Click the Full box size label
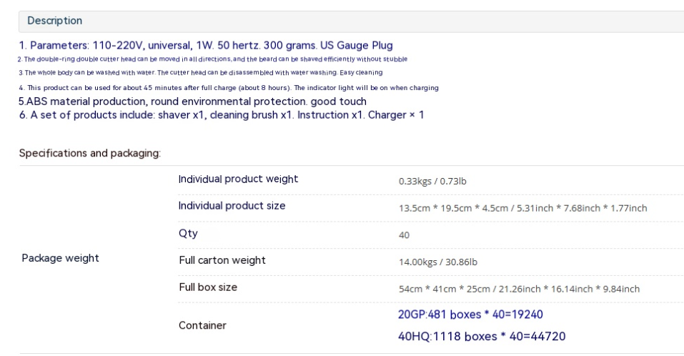 point(207,287)
